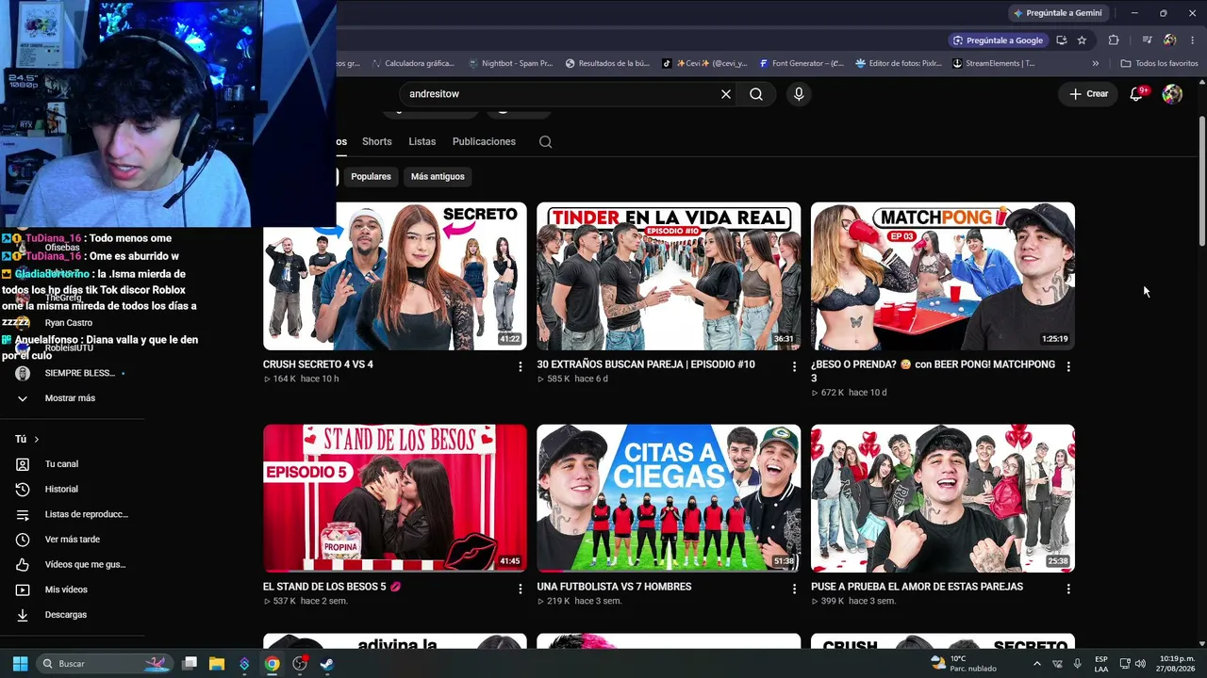Open options for CRUSH SECRETO 4 VS 4
The width and height of the screenshot is (1207, 678).
click(x=520, y=366)
